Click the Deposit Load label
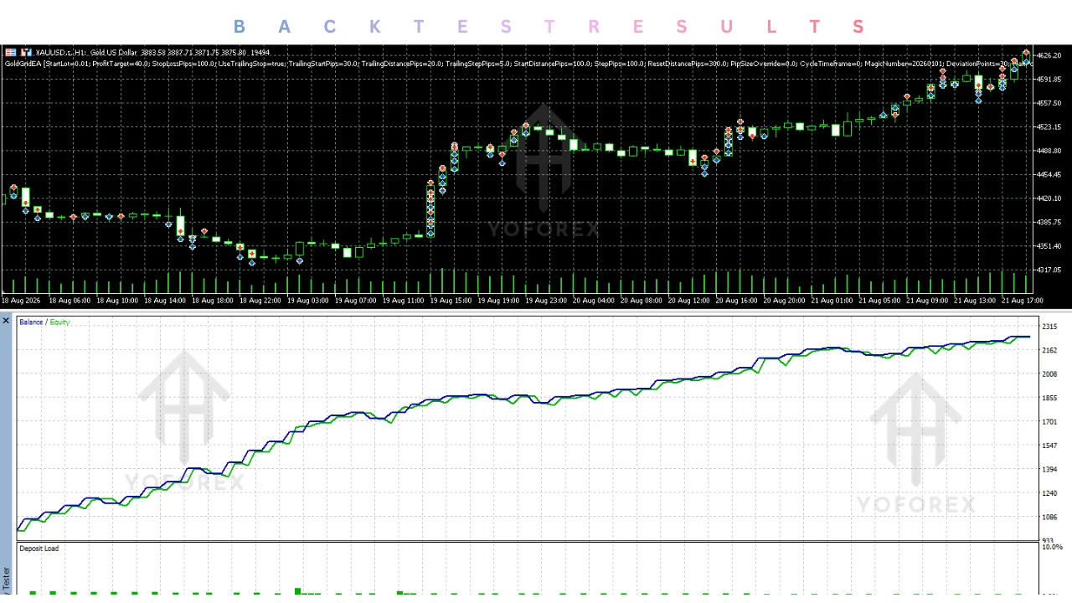 point(39,549)
